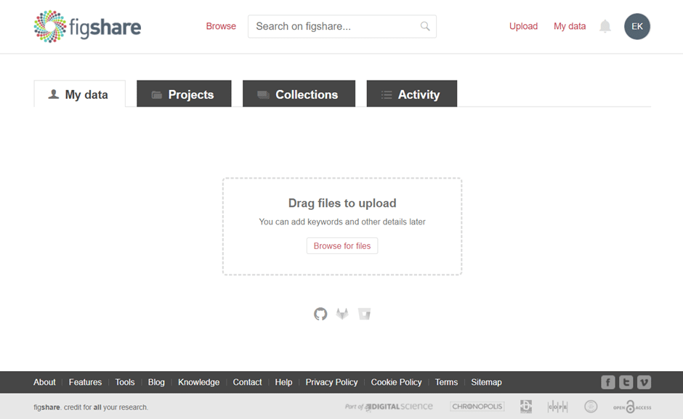
Task: Switch to the Collections tab
Action: [299, 94]
